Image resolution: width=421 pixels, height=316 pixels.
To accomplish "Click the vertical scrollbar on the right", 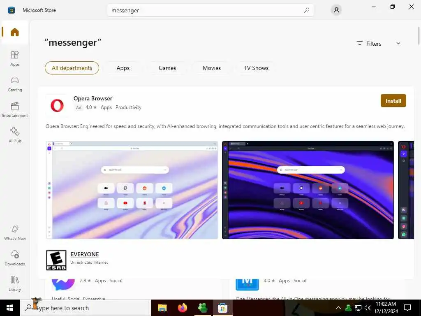I will [x=419, y=36].
